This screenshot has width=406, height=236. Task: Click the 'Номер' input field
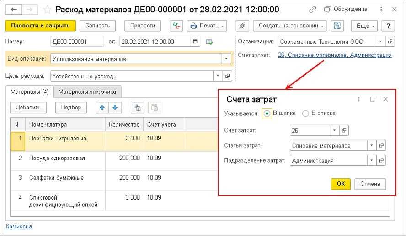point(77,42)
